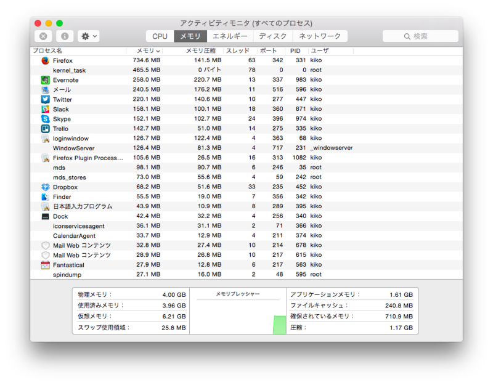Click the メモリプレッシャー green graph

coord(280,325)
